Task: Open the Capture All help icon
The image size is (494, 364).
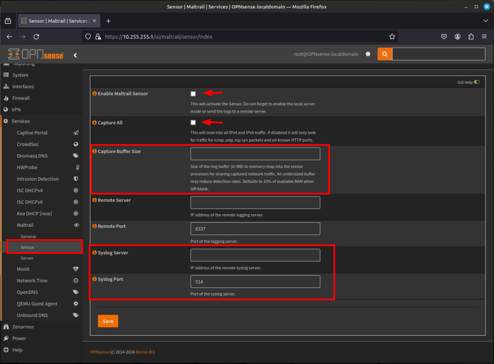Action: [94, 123]
